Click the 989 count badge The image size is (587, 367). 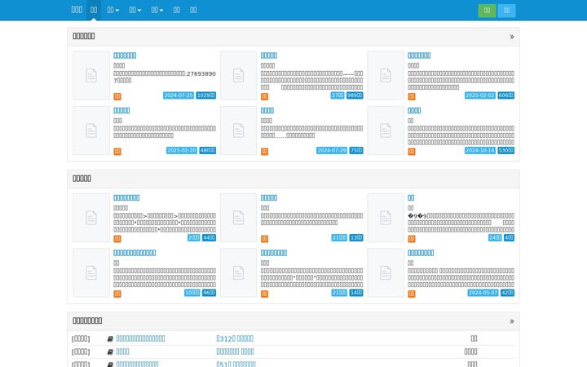355,95
